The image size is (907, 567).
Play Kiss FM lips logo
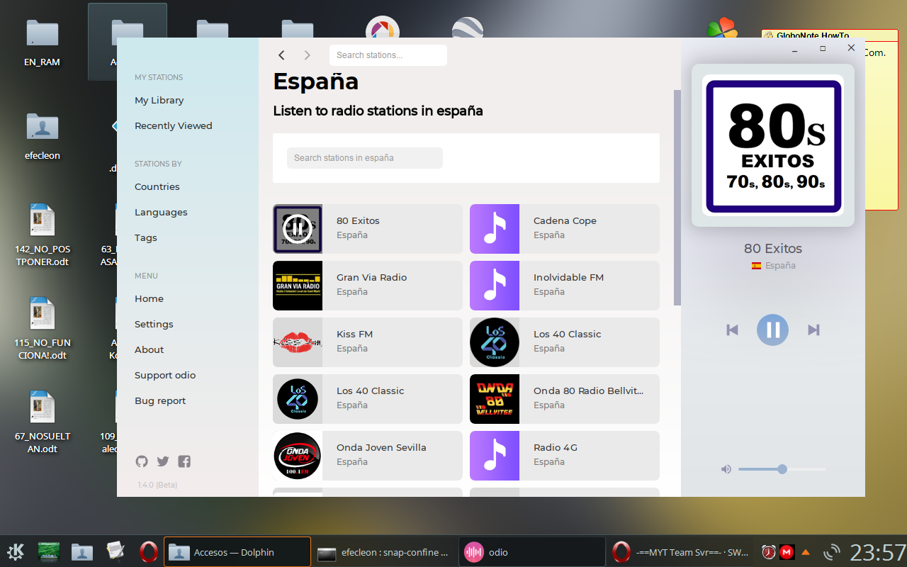pyautogui.click(x=298, y=342)
